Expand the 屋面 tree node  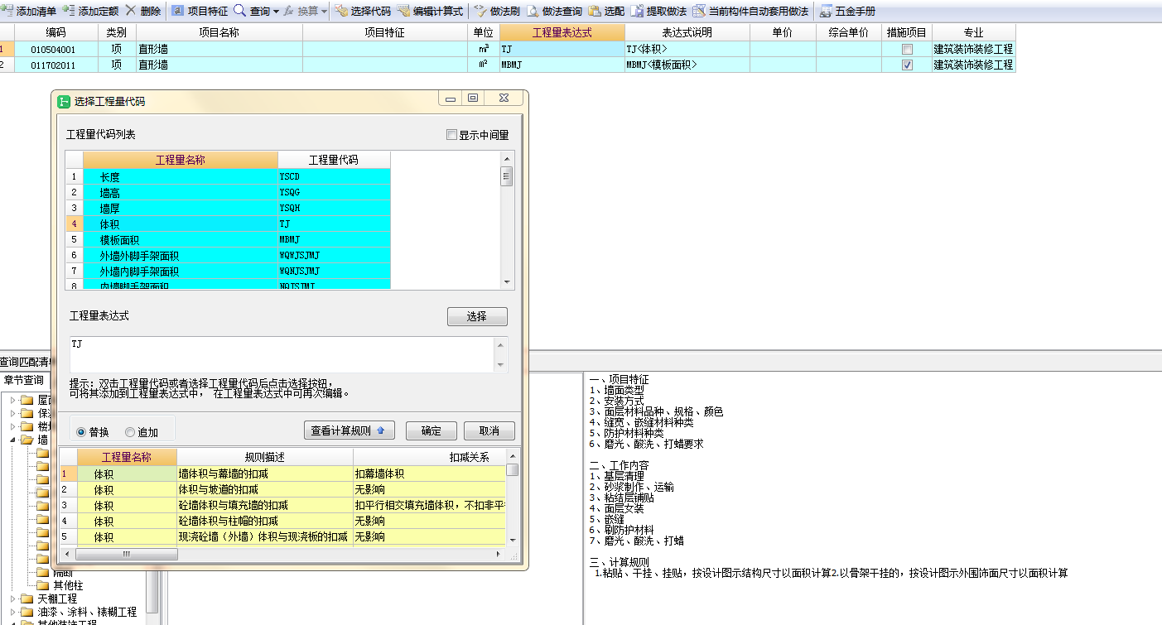(12, 401)
